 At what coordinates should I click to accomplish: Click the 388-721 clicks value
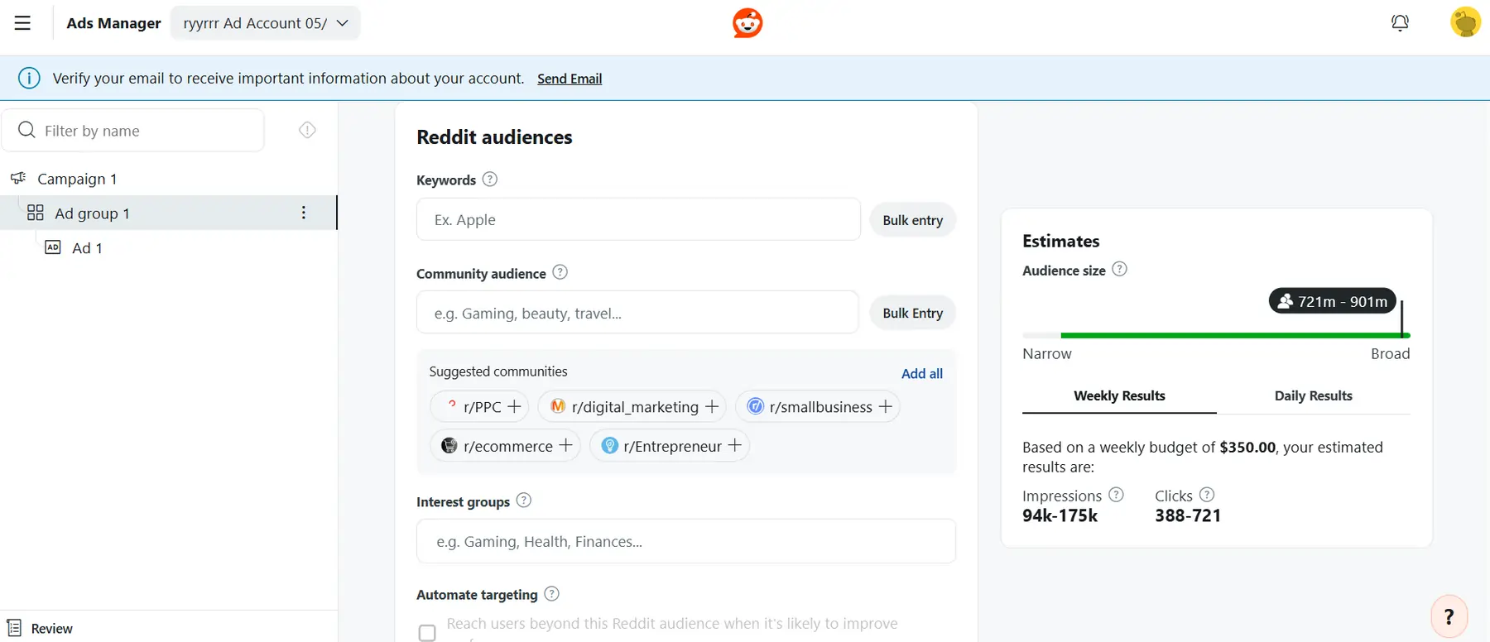1188,515
